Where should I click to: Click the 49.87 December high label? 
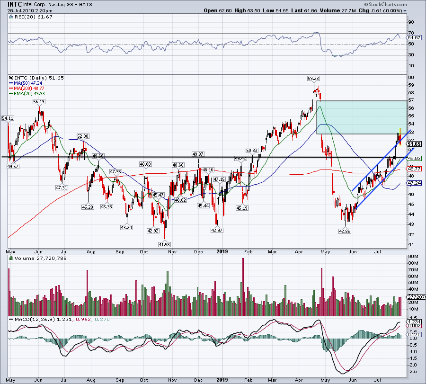(198, 154)
